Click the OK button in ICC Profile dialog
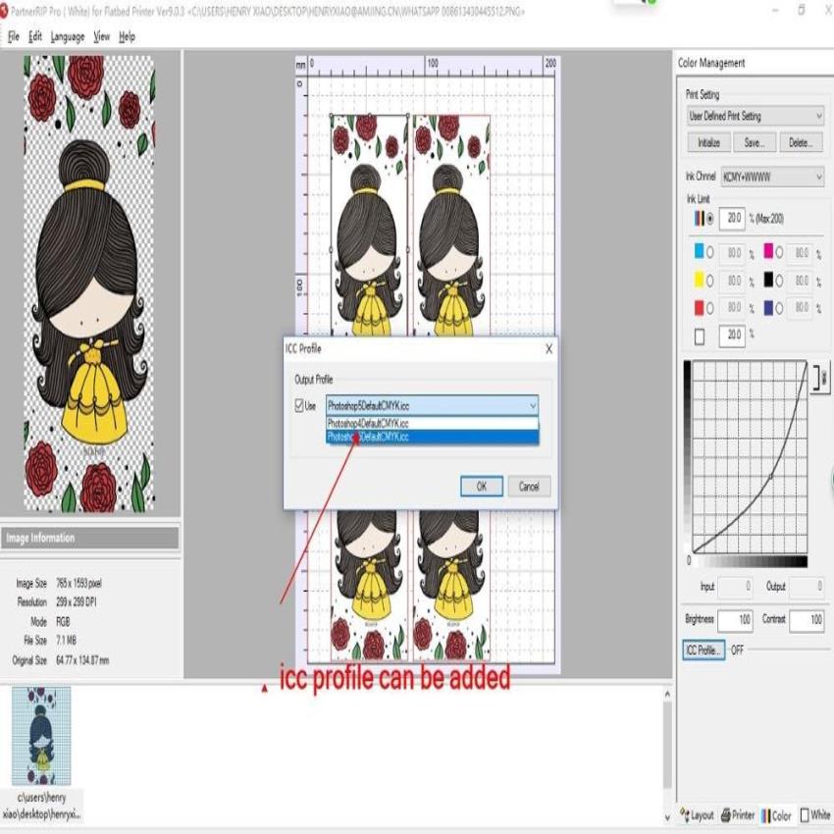 click(480, 485)
